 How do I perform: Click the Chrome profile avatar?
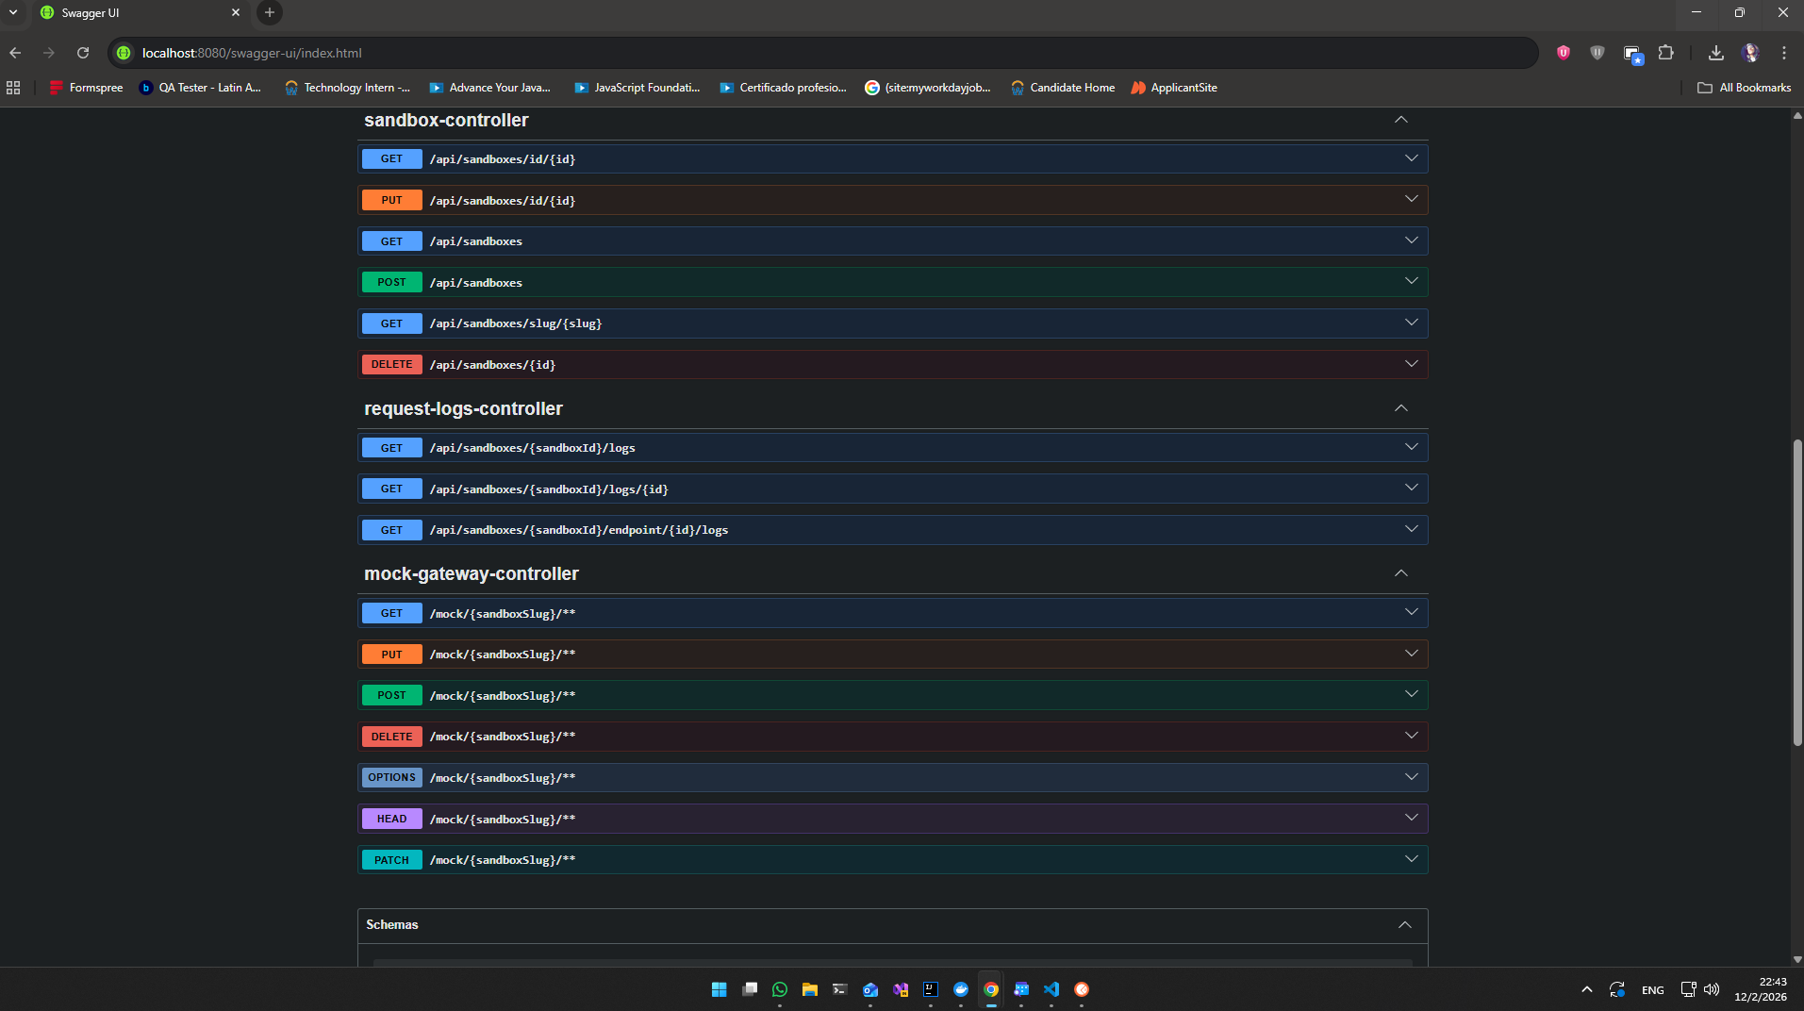1750,53
